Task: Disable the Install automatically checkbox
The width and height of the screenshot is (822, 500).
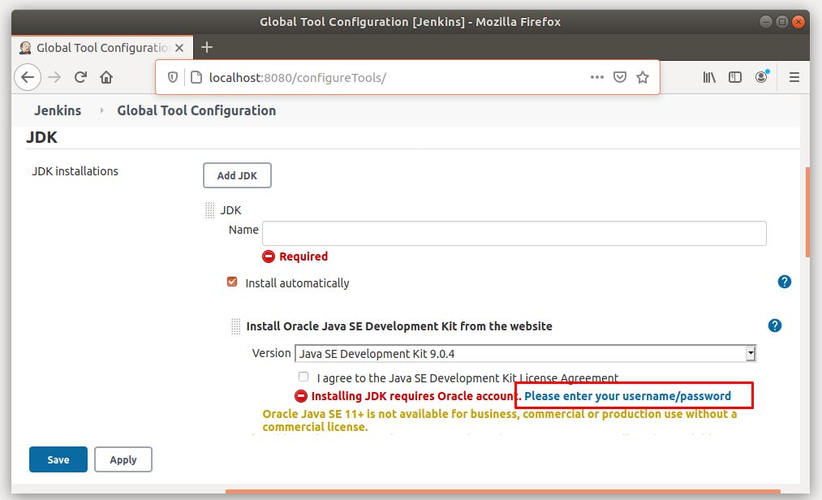Action: click(231, 282)
